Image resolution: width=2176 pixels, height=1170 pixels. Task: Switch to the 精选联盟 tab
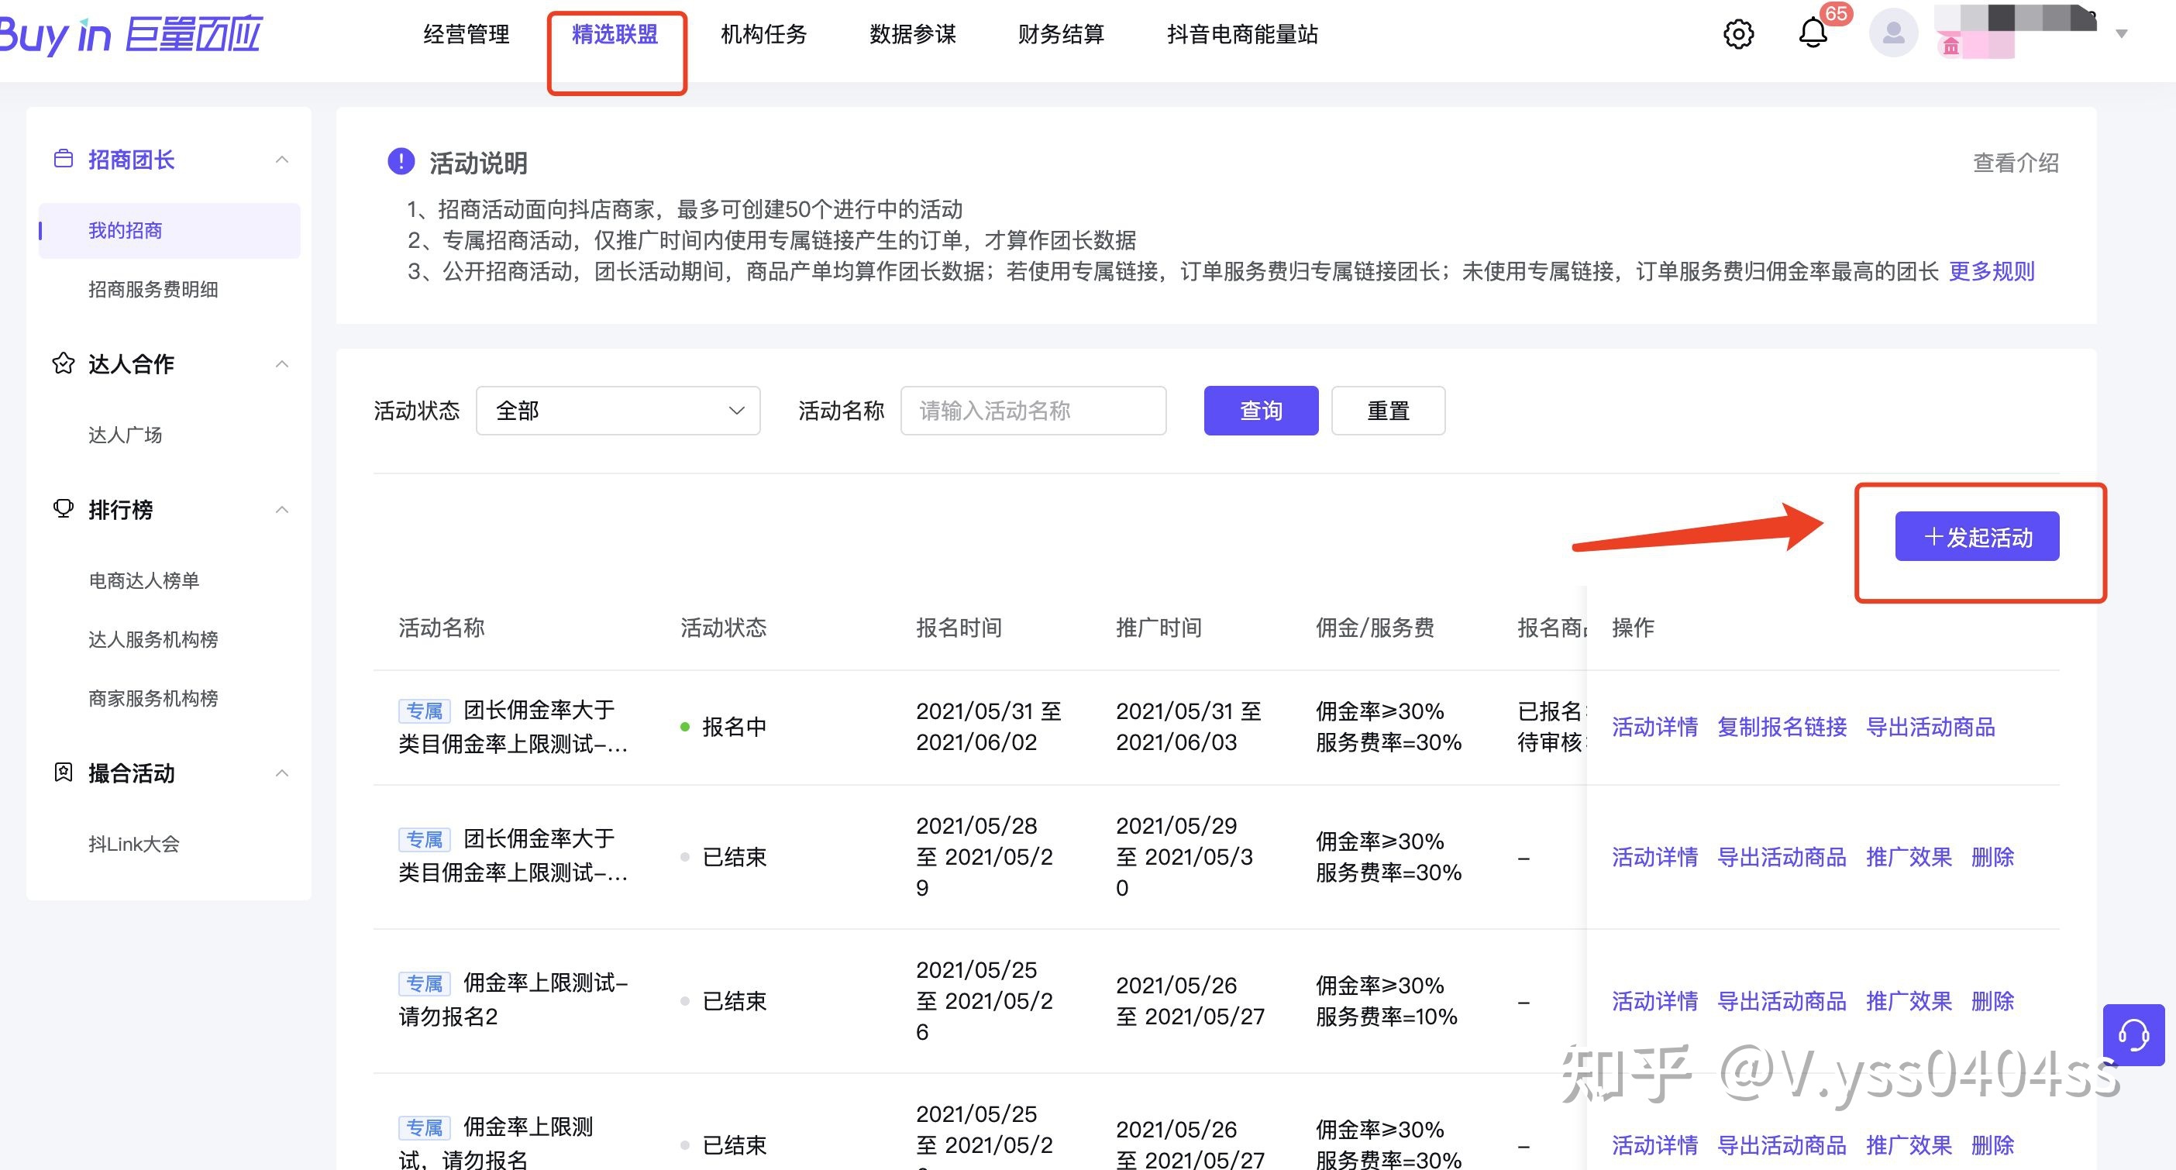[614, 35]
